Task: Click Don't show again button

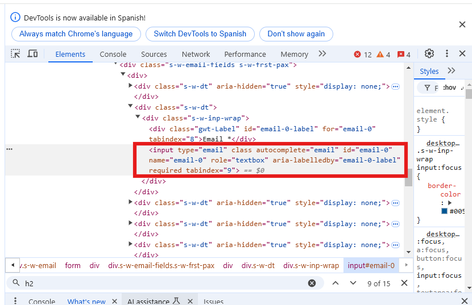Action: click(x=296, y=34)
